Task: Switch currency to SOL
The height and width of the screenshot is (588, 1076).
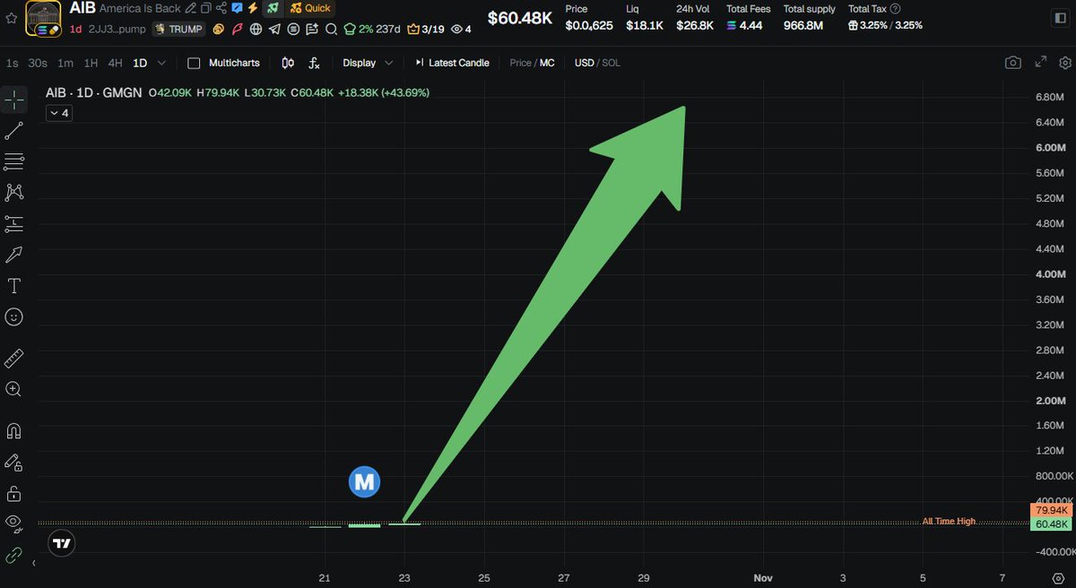Action: tap(611, 63)
